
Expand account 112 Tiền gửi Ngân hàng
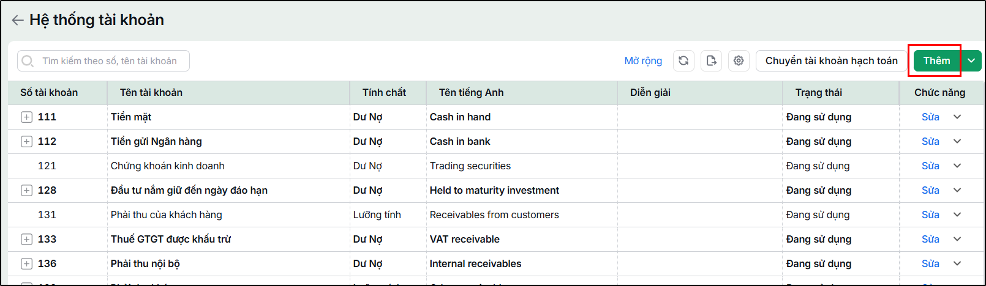tap(26, 142)
